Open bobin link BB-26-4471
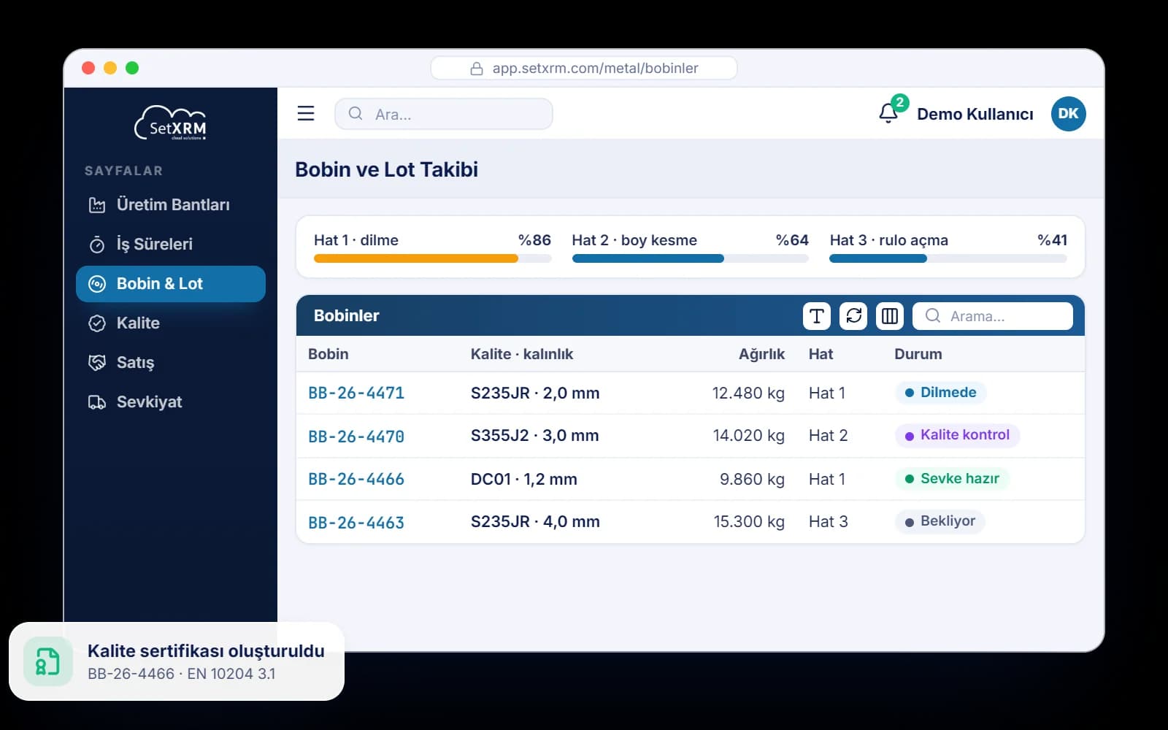Screen dimensions: 1168x730 click(x=356, y=393)
